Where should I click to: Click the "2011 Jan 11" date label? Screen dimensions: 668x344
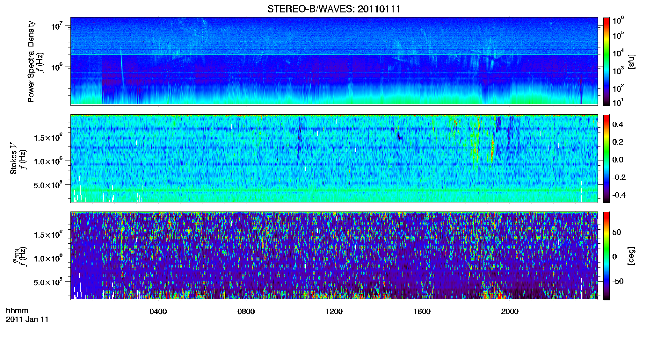[27, 319]
